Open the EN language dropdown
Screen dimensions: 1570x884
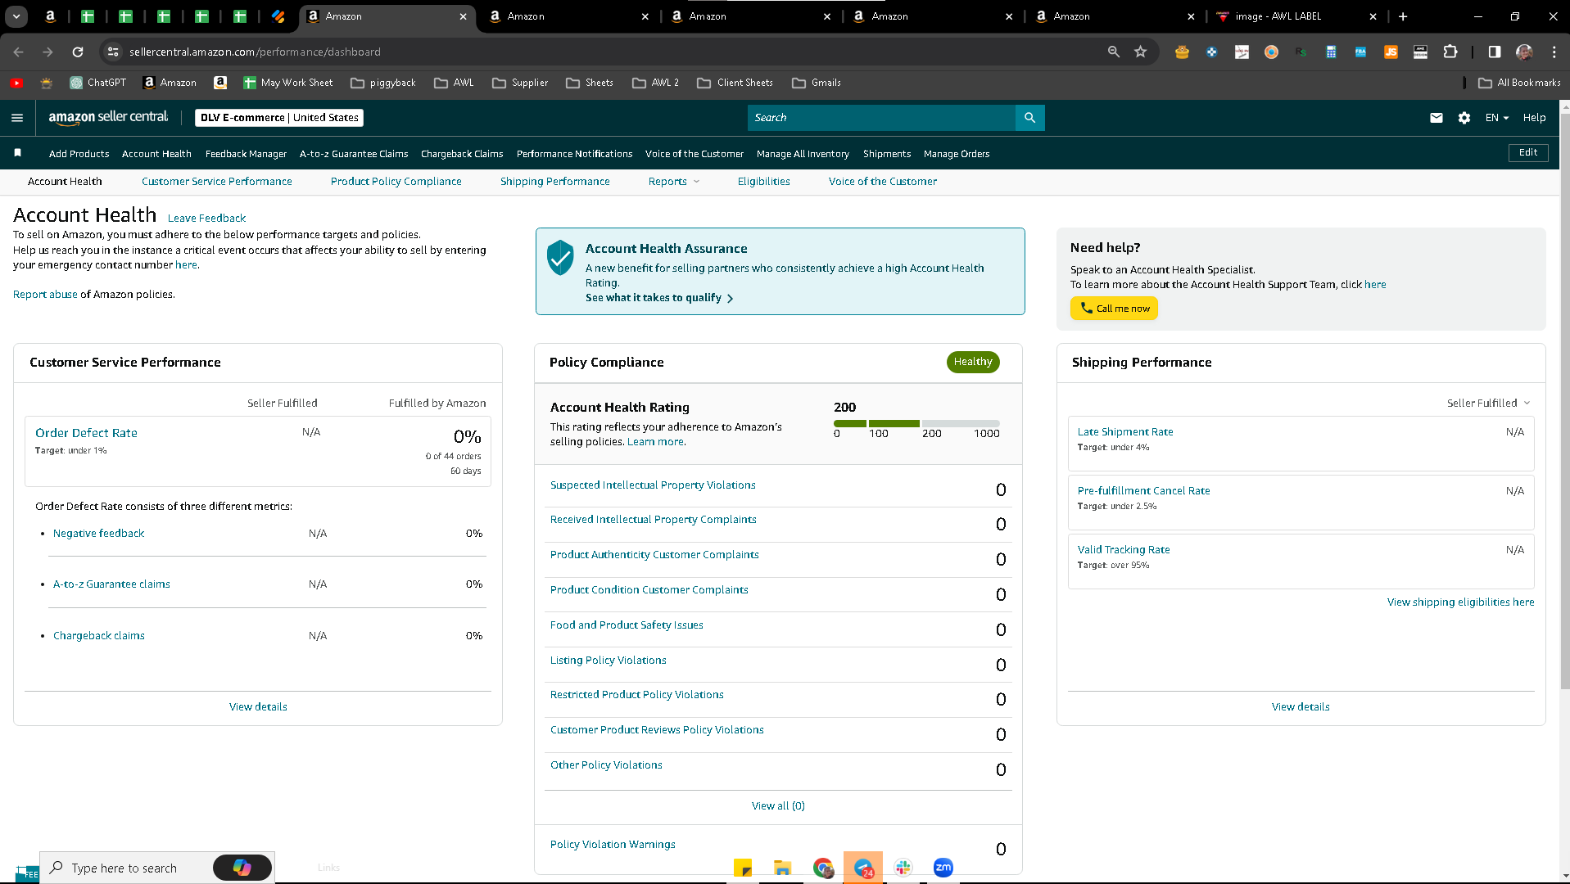click(x=1497, y=118)
